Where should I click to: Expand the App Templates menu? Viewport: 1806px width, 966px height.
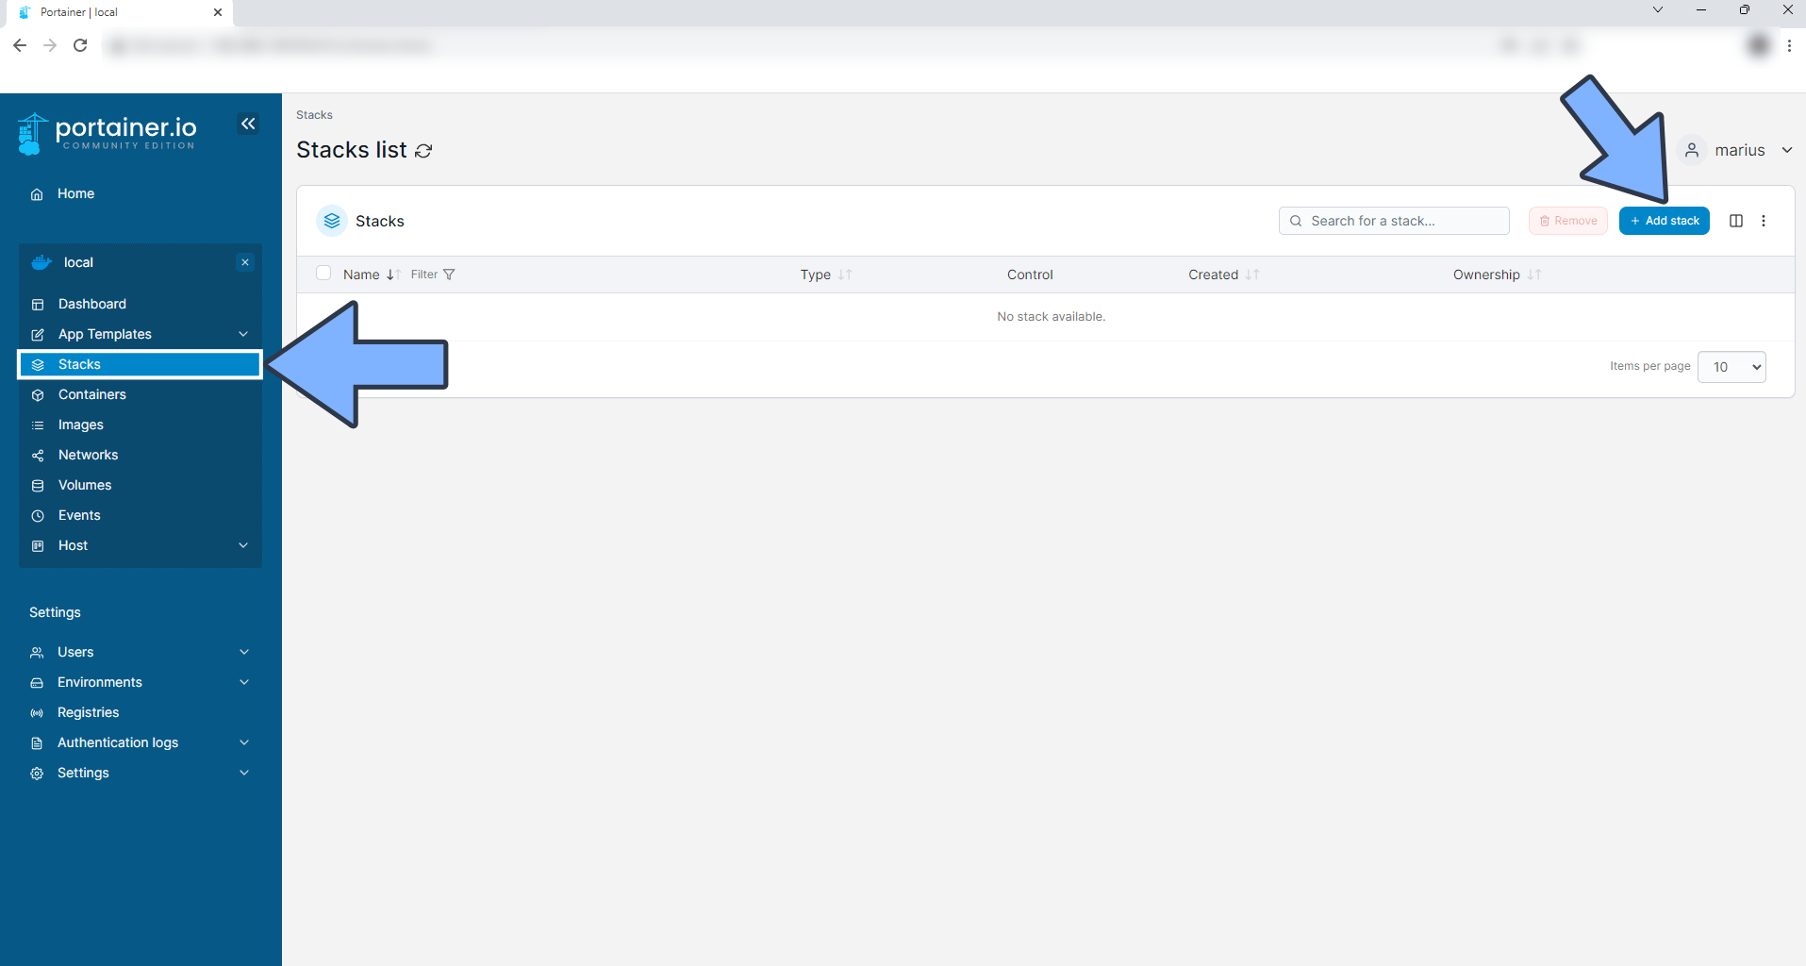point(105,334)
